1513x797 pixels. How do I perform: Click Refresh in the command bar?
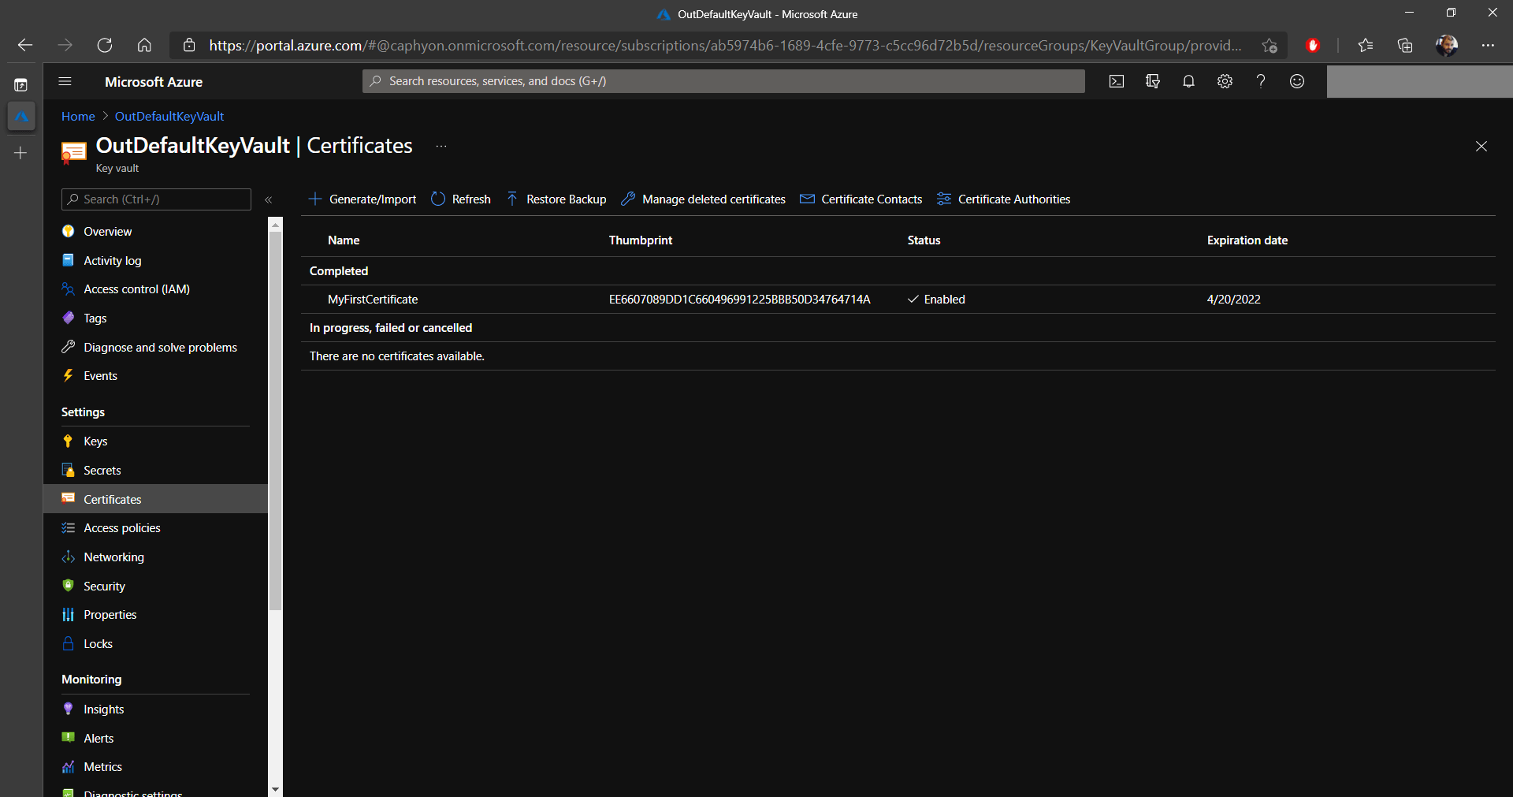tap(461, 199)
